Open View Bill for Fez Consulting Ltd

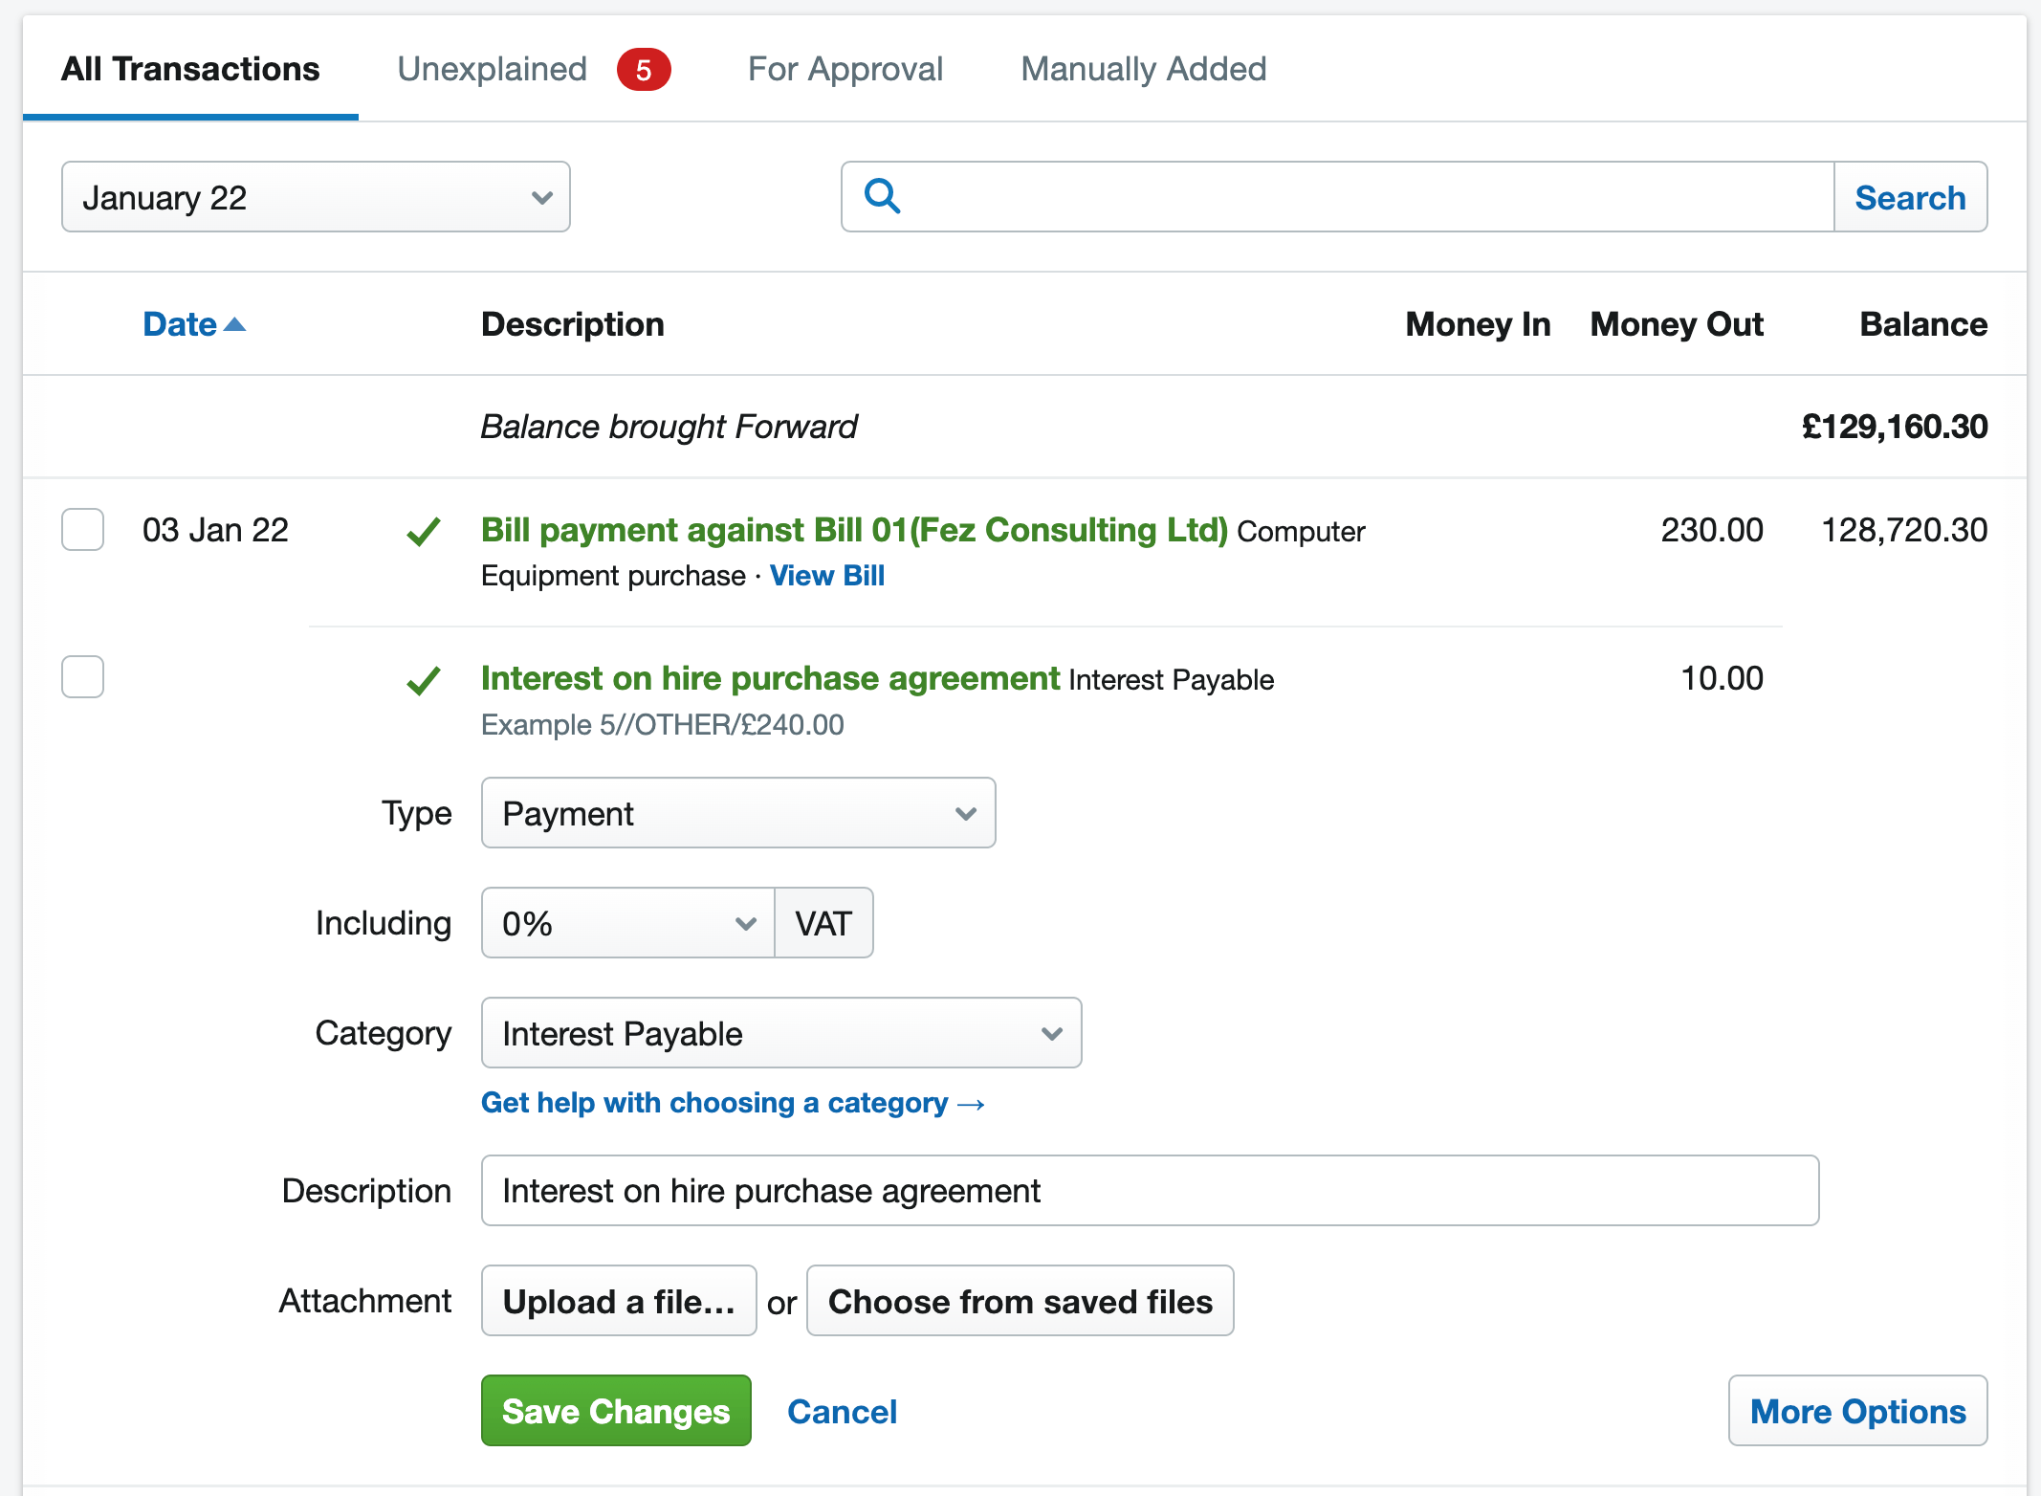(x=826, y=575)
